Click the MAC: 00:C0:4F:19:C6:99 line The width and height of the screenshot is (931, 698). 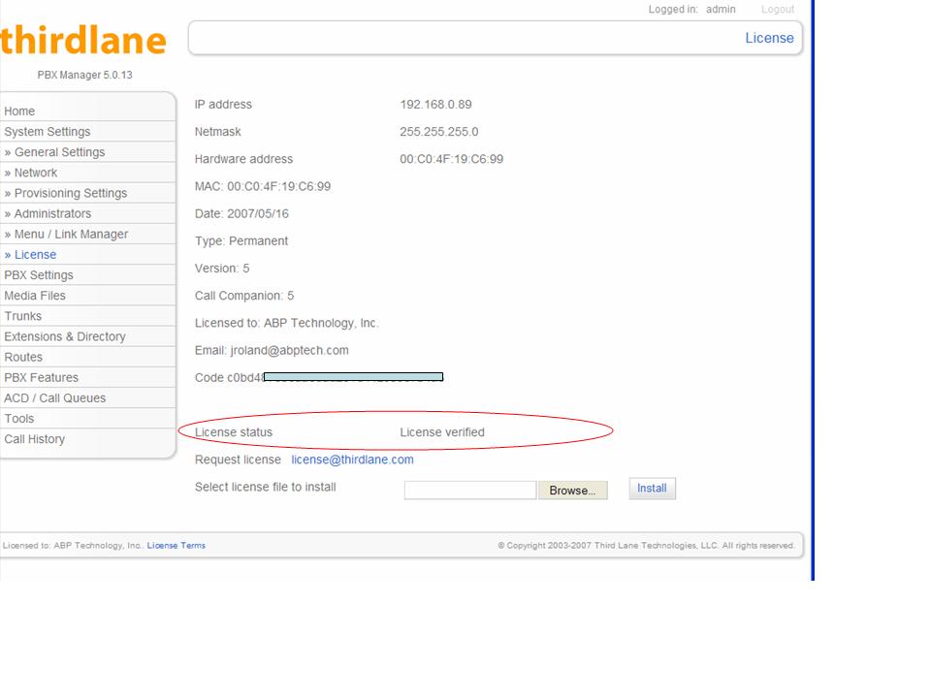click(x=263, y=186)
